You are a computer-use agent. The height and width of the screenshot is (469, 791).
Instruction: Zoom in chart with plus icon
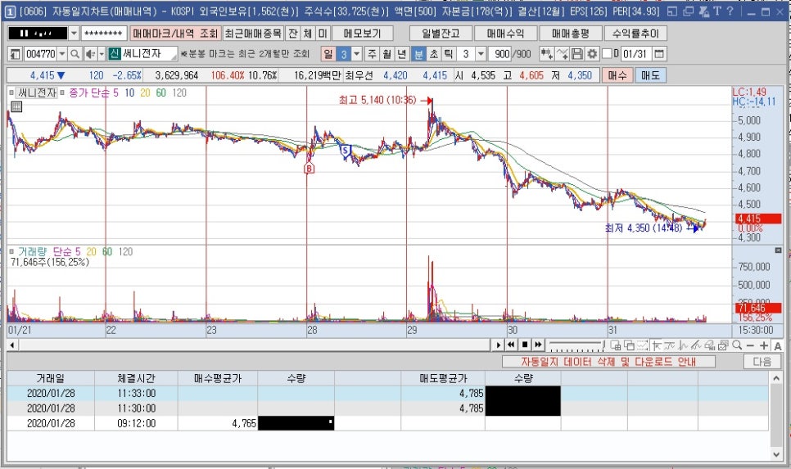click(x=764, y=345)
